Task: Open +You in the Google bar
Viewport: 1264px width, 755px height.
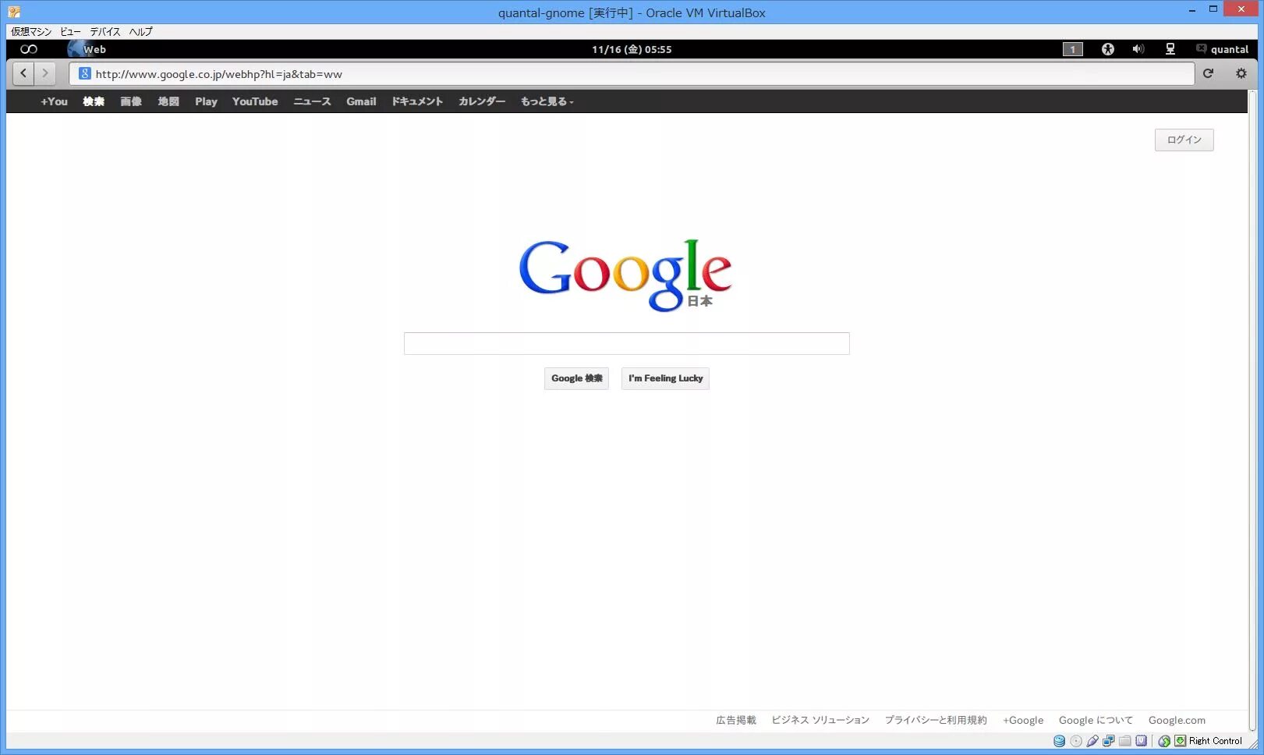Action: [54, 101]
